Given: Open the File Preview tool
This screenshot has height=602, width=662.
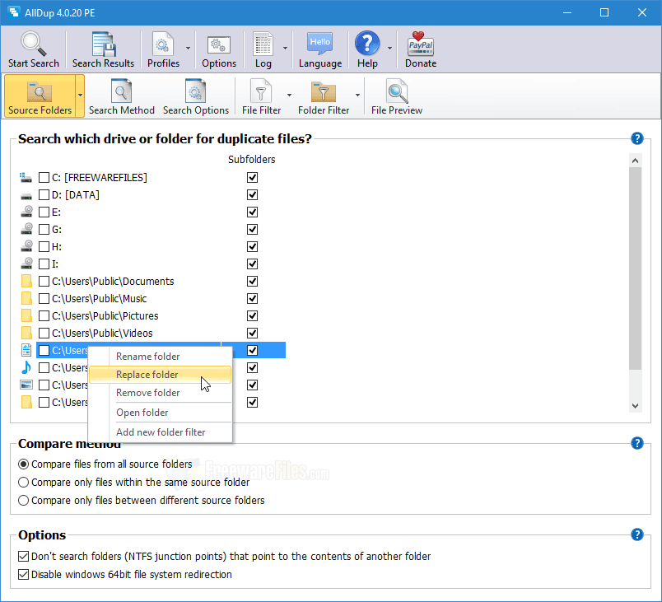Looking at the screenshot, I should (x=396, y=96).
